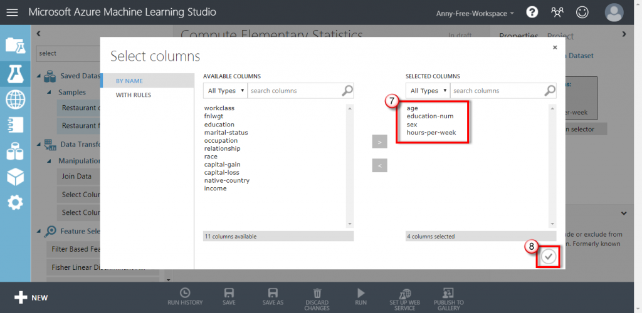Open the hamburger navigation menu
This screenshot has width=642, height=313.
point(13,13)
